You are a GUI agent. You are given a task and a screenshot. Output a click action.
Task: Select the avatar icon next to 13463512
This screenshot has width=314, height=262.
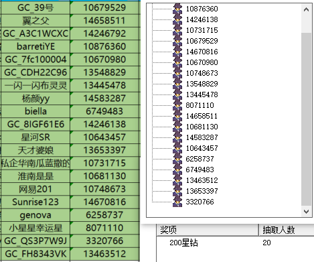pos(177,180)
